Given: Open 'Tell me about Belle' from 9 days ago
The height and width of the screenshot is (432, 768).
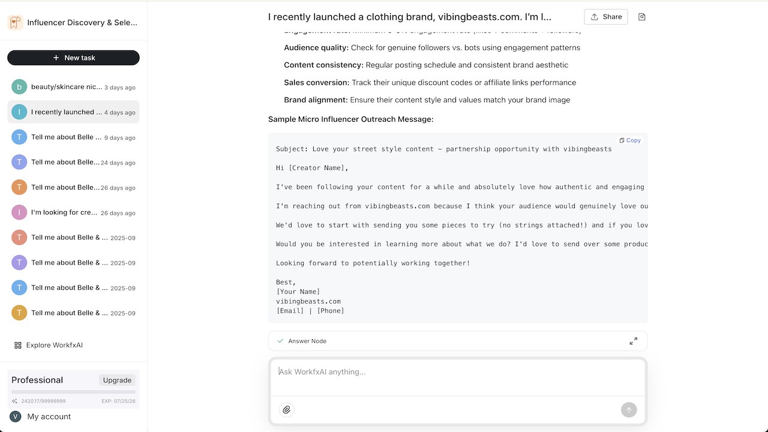Looking at the screenshot, I should 73,137.
